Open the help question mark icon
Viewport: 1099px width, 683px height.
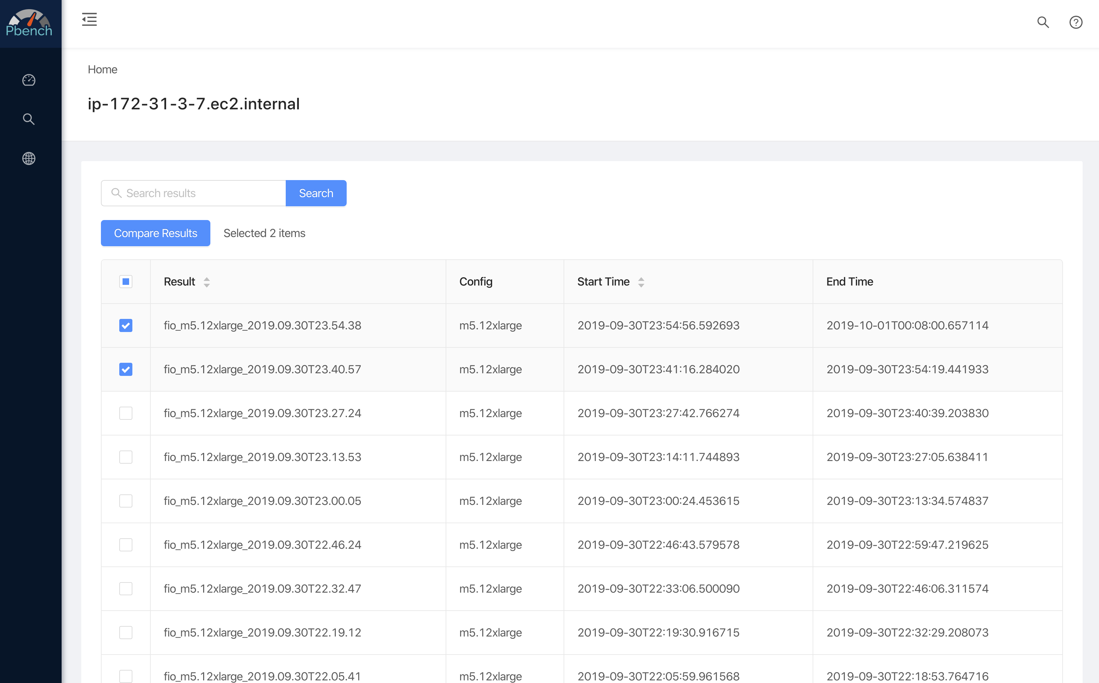[x=1075, y=22]
